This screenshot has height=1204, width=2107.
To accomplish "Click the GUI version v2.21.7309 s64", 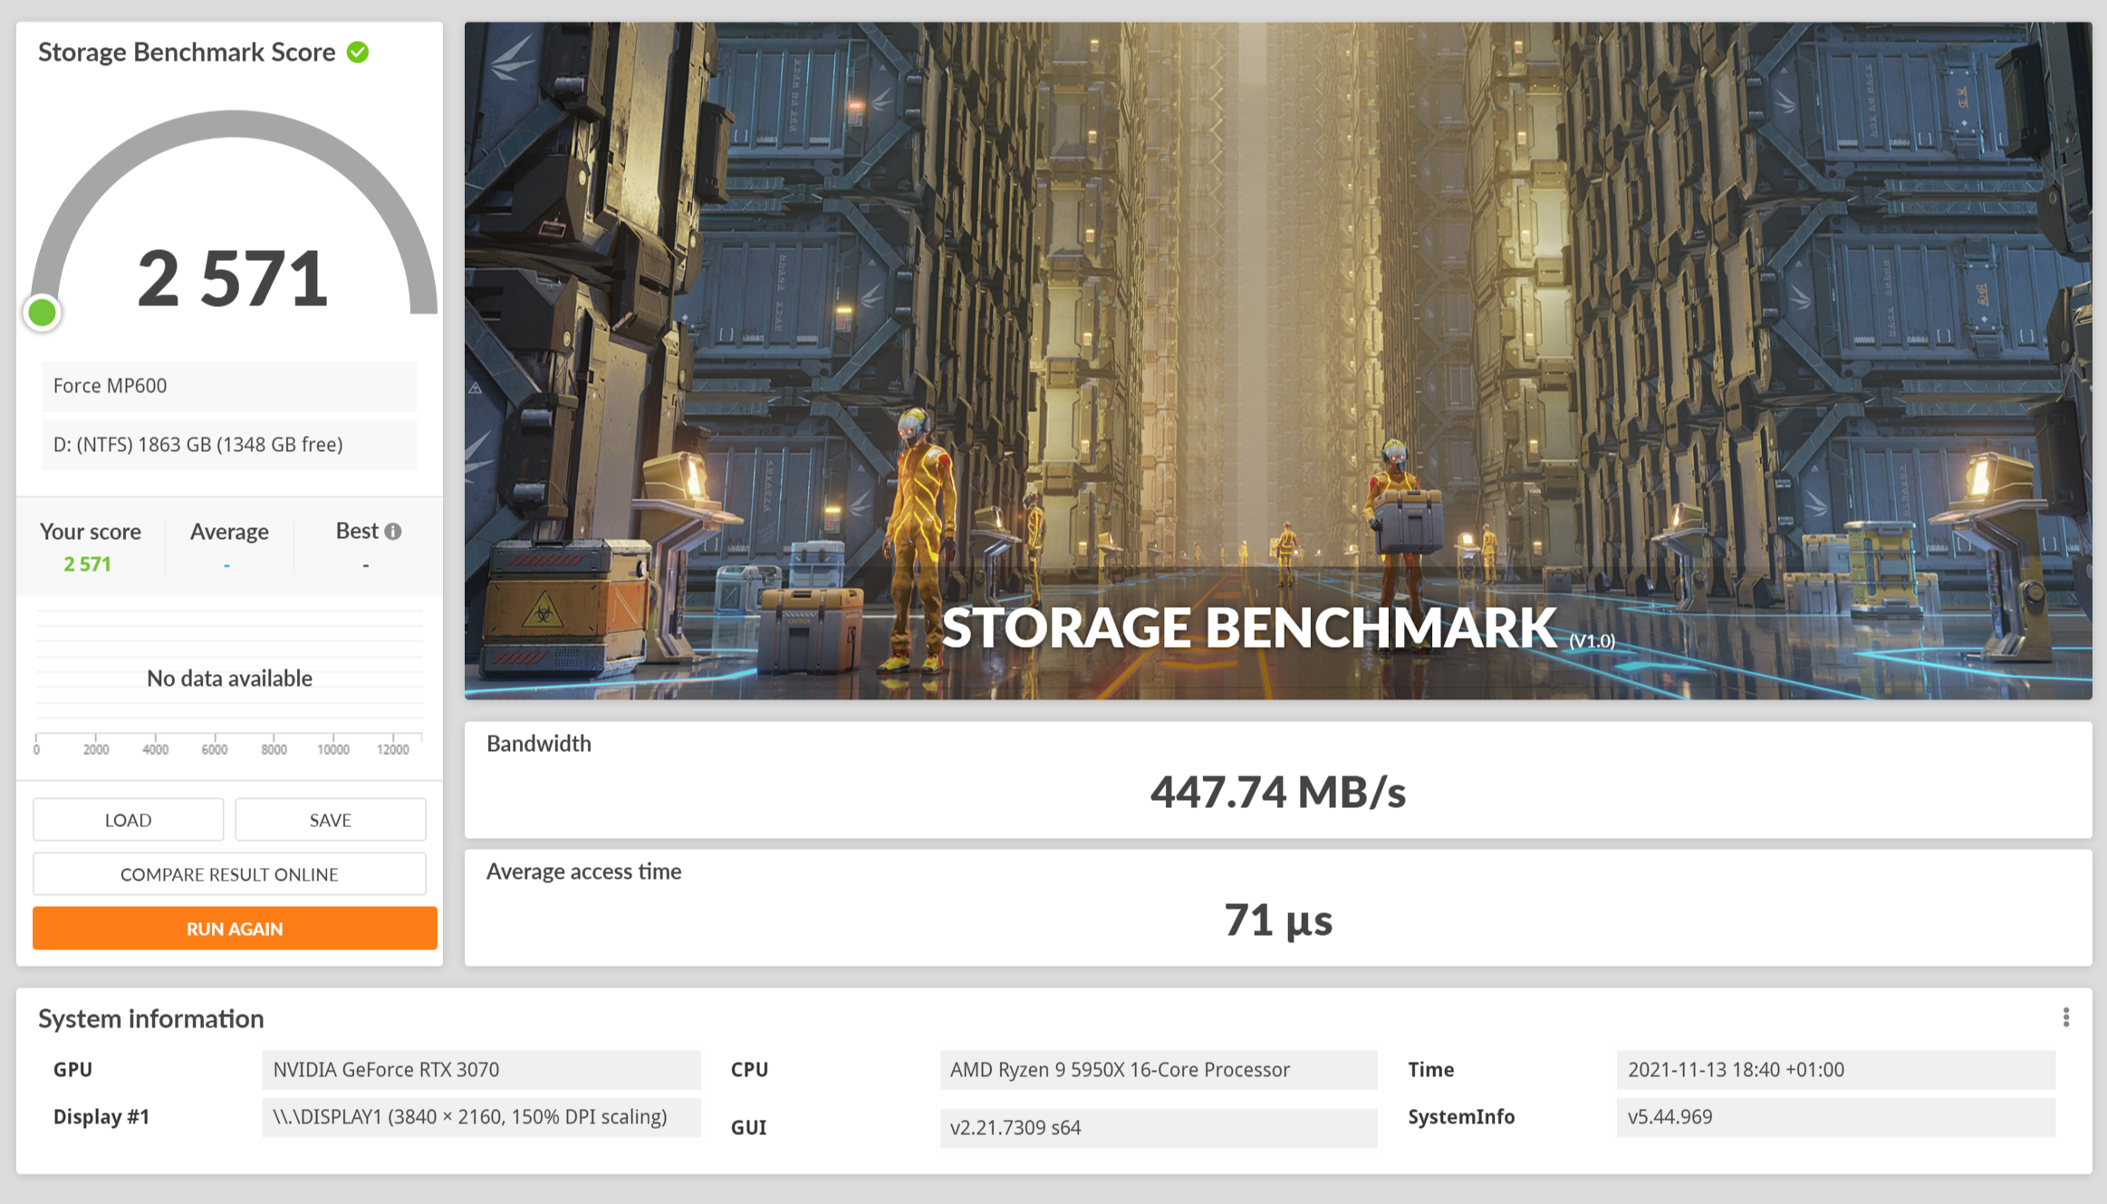I will (x=1158, y=1128).
